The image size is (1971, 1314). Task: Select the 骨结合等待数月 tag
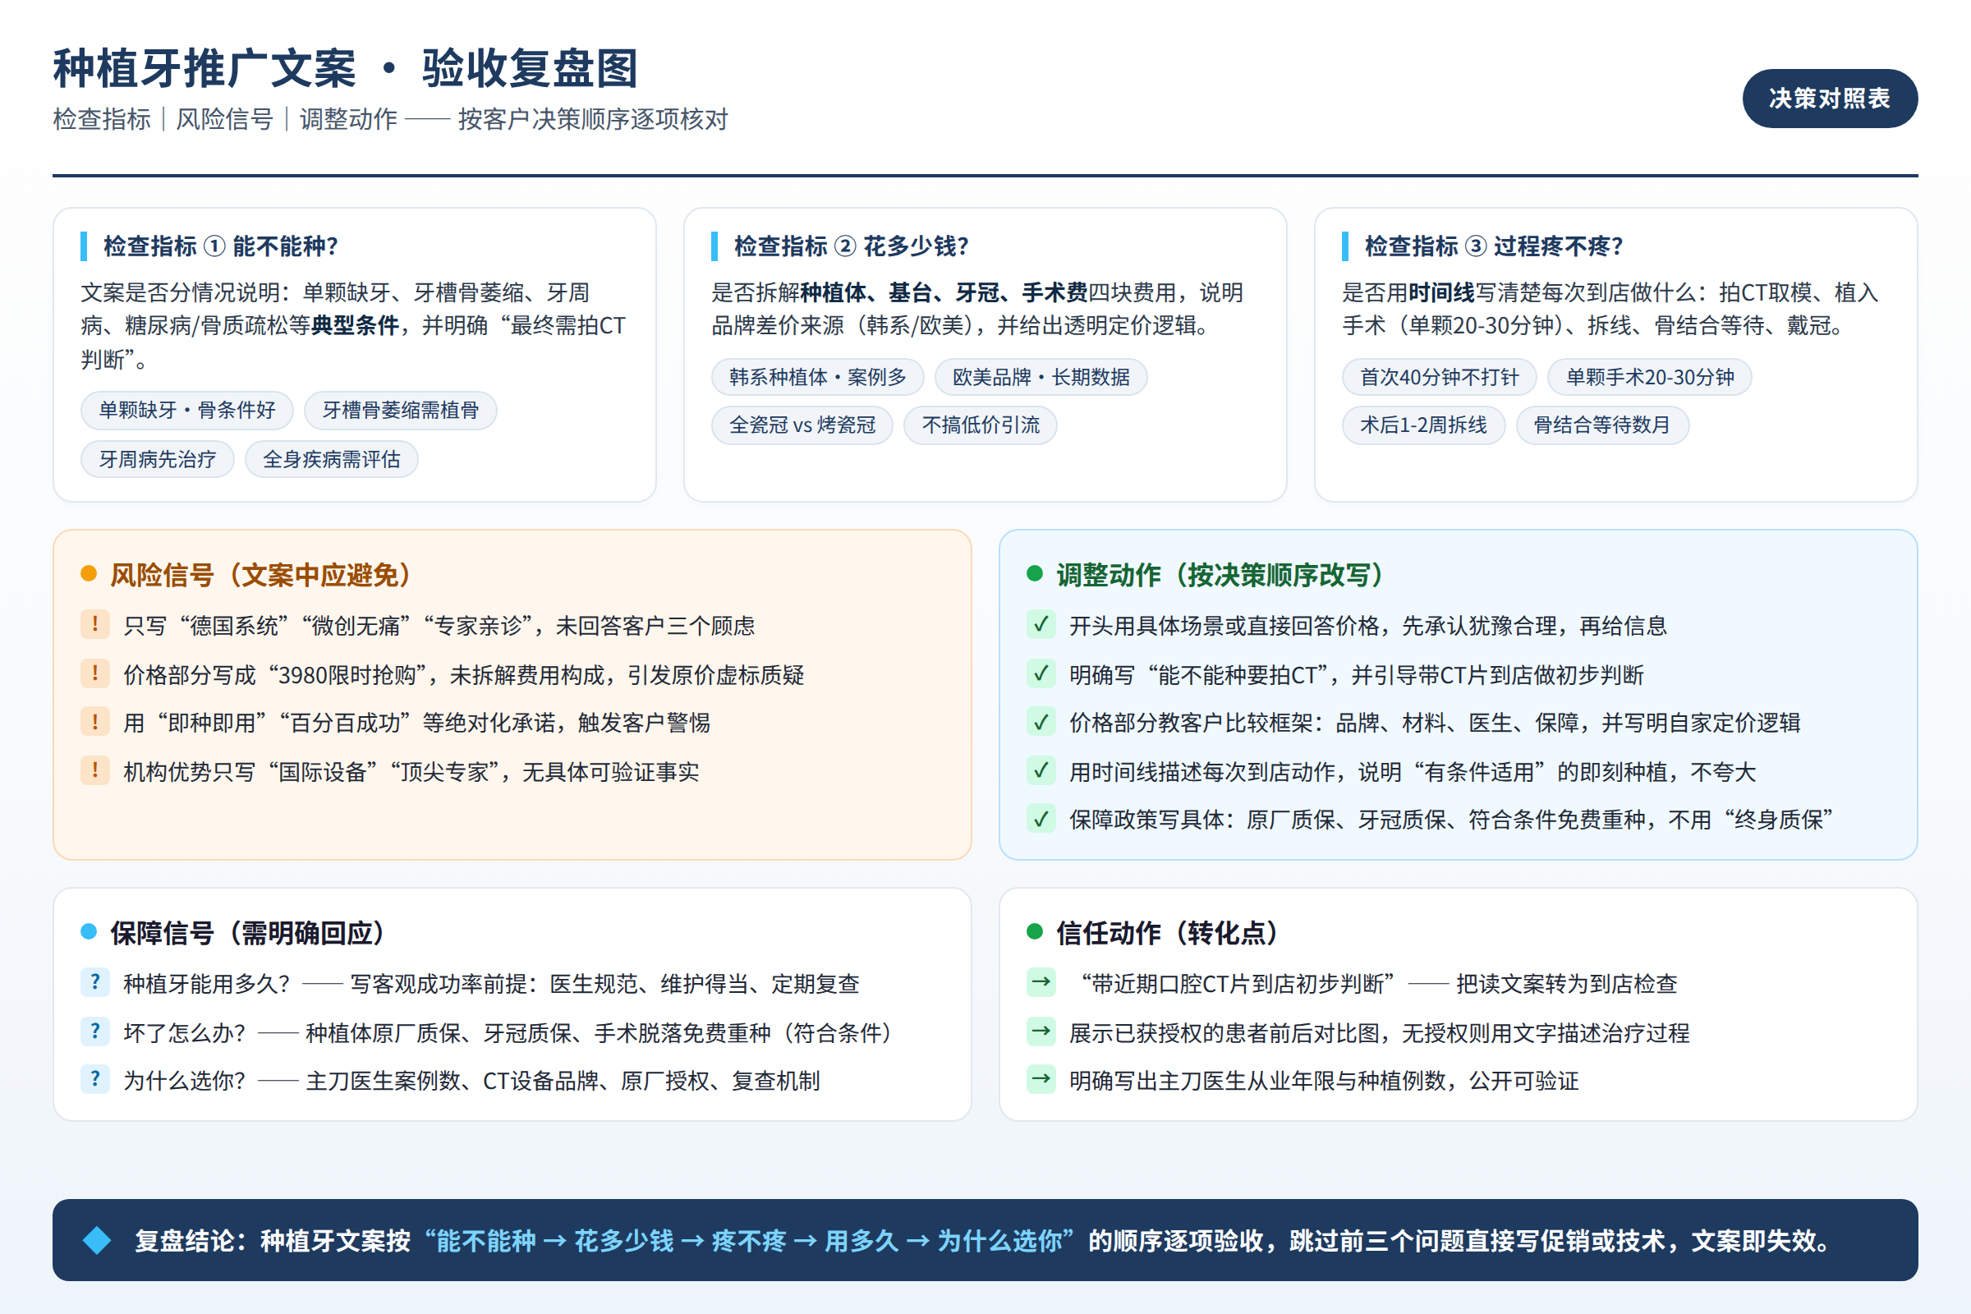pos(1602,425)
